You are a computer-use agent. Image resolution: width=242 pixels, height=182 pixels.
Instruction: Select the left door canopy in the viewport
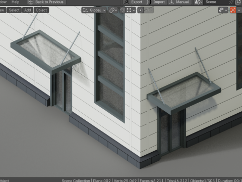[46, 52]
